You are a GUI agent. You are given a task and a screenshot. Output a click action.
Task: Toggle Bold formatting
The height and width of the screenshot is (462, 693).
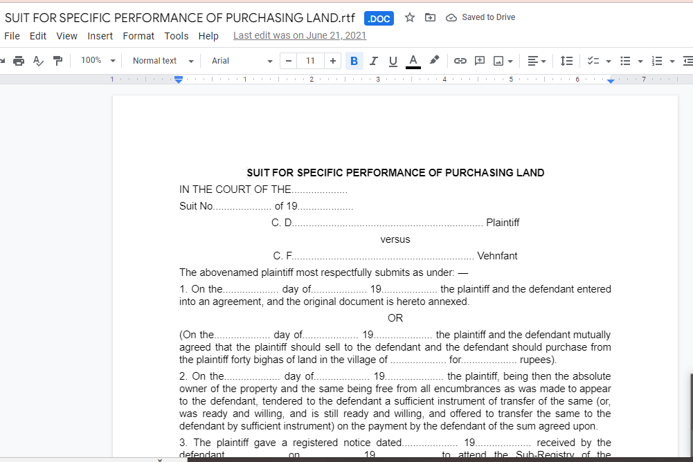(354, 61)
